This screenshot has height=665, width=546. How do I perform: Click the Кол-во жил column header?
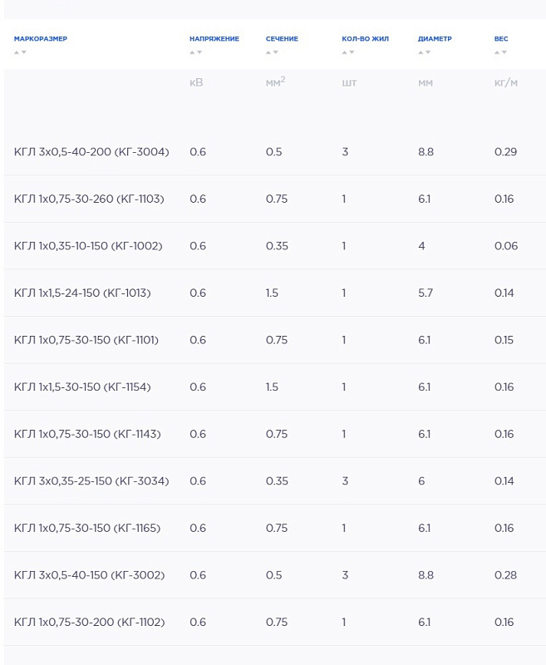pyautogui.click(x=365, y=39)
